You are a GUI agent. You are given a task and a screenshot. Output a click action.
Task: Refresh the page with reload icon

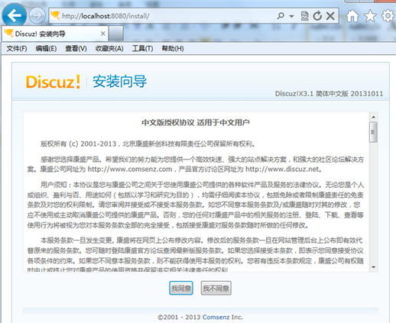tap(317, 16)
